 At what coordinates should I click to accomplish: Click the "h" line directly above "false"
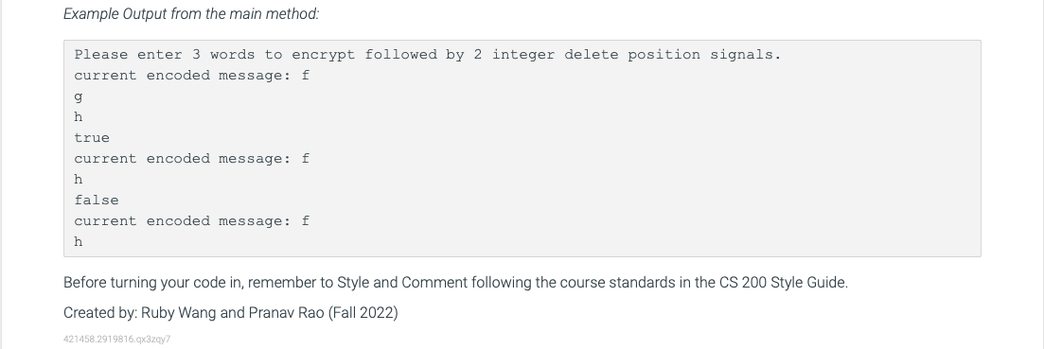(79, 180)
